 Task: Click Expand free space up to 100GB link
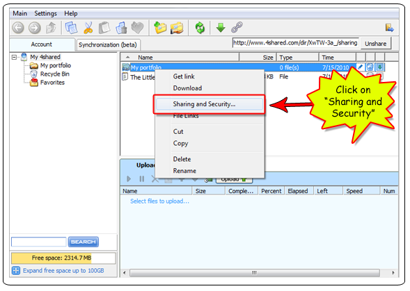(63, 271)
